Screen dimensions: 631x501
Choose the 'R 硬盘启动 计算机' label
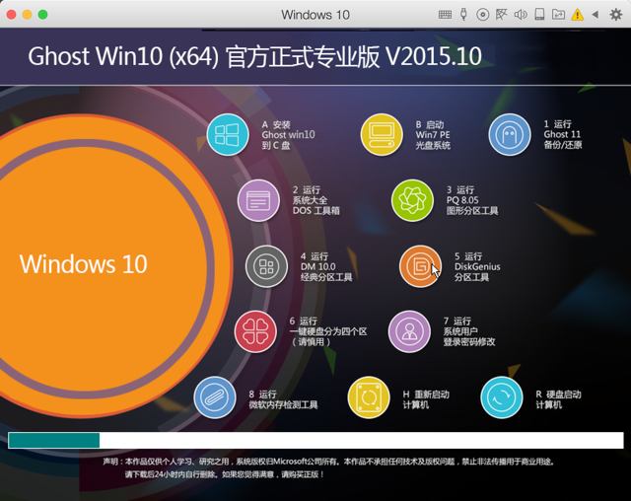[558, 399]
